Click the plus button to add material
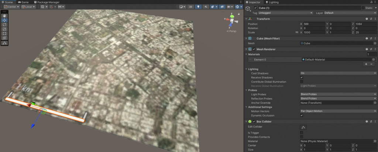This screenshot has height=152, width=378. 366,64
